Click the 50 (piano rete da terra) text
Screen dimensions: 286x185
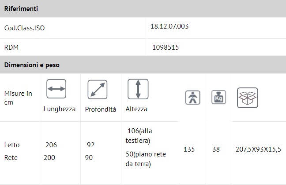pyautogui.click(x=145, y=159)
